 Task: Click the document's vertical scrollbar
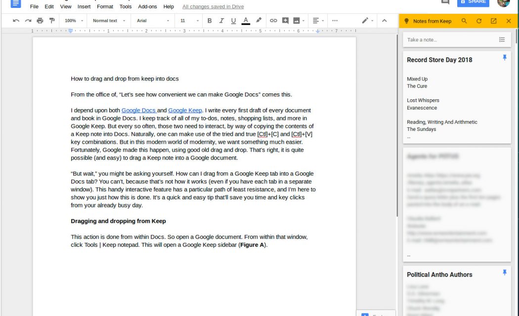click(397, 125)
